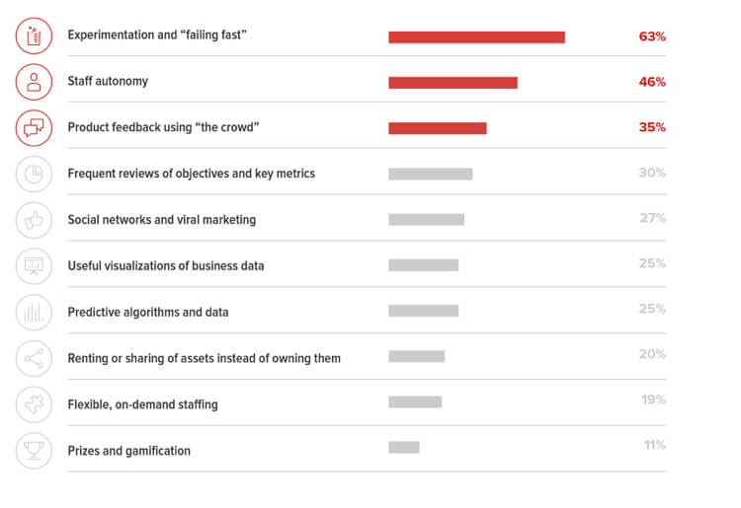Image resolution: width=741 pixels, height=508 pixels.
Task: Click "Useful visualizations of business data" label
Action: pyautogui.click(x=165, y=265)
